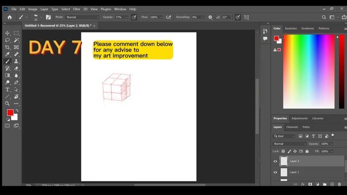Viewport: 347px width, 195px height.
Task: Select the Lasso tool
Action: pyautogui.click(x=7, y=40)
